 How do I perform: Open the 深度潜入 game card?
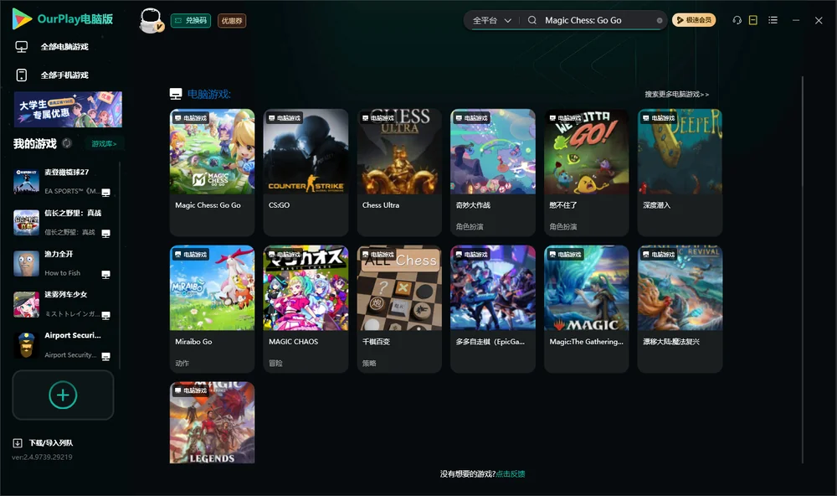pos(680,172)
